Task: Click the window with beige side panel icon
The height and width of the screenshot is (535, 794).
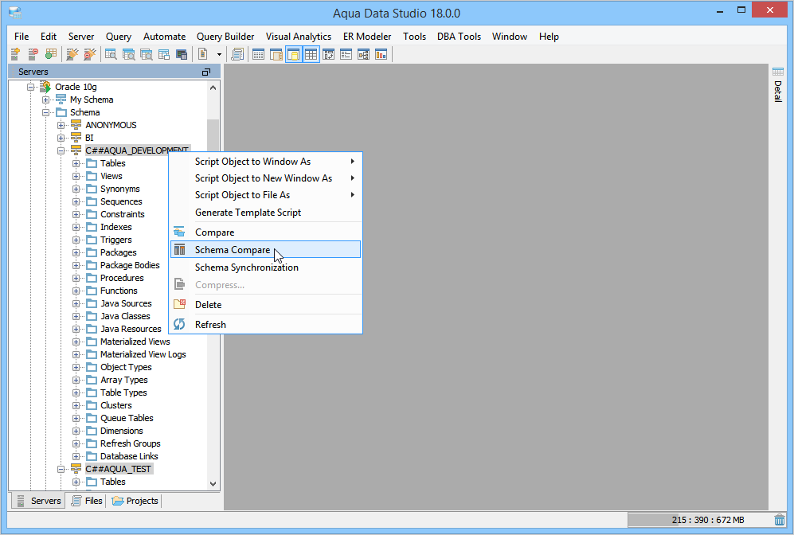Action: [x=276, y=54]
